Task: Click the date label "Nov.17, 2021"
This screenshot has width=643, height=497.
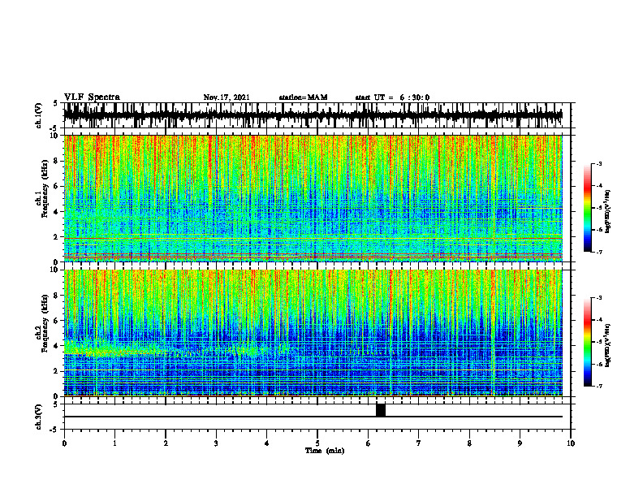Action: point(227,97)
